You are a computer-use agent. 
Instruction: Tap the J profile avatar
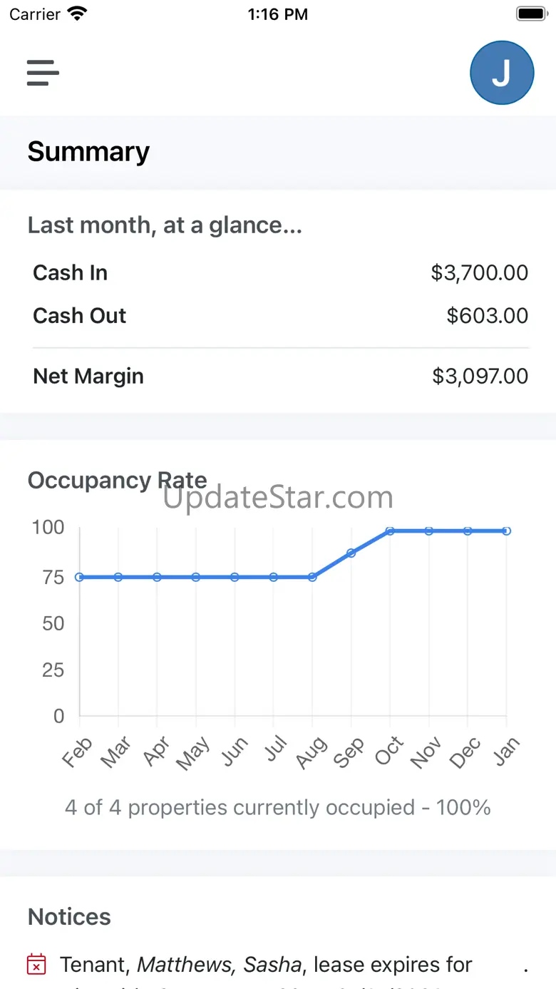click(502, 73)
